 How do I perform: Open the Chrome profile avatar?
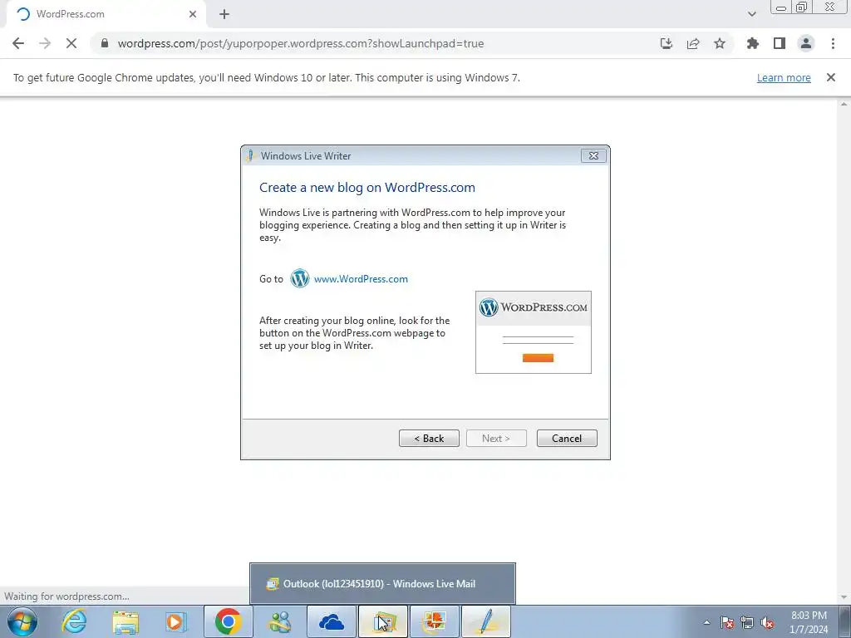click(x=806, y=43)
